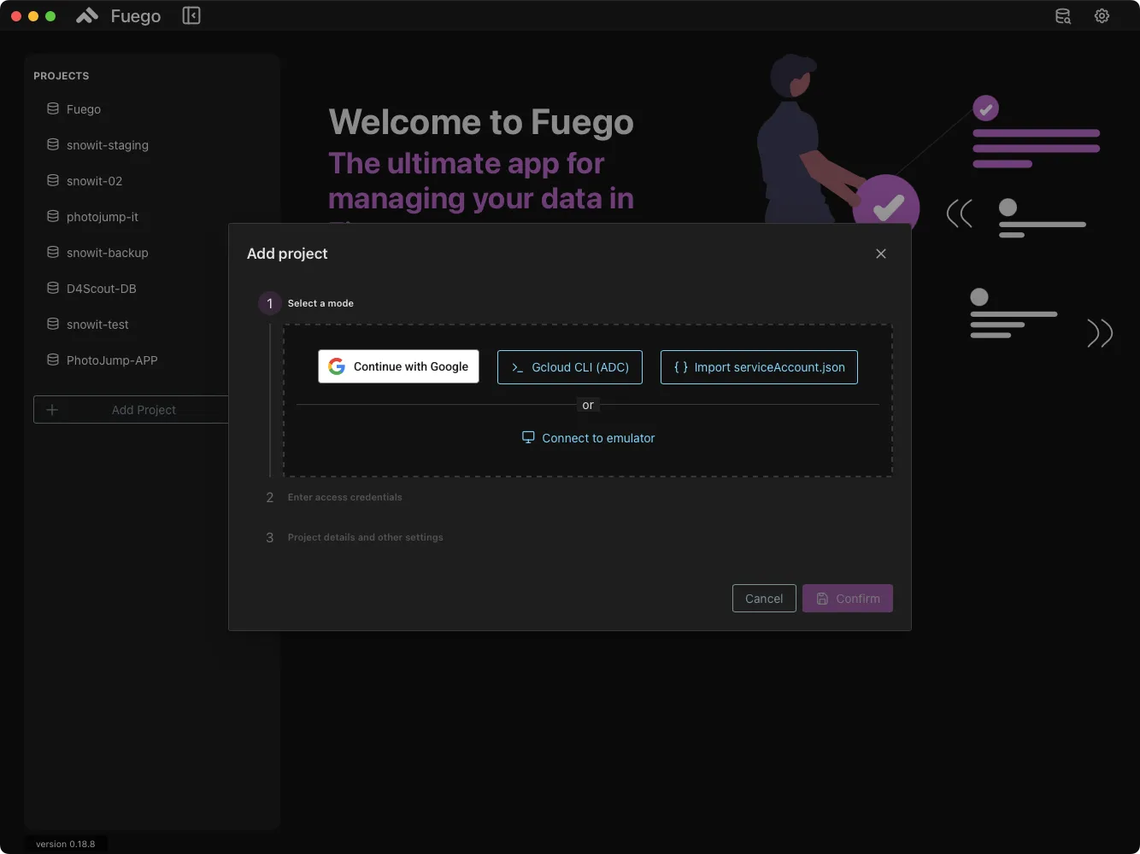
Task: Expand step 2 Enter access credentials
Action: [344, 496]
